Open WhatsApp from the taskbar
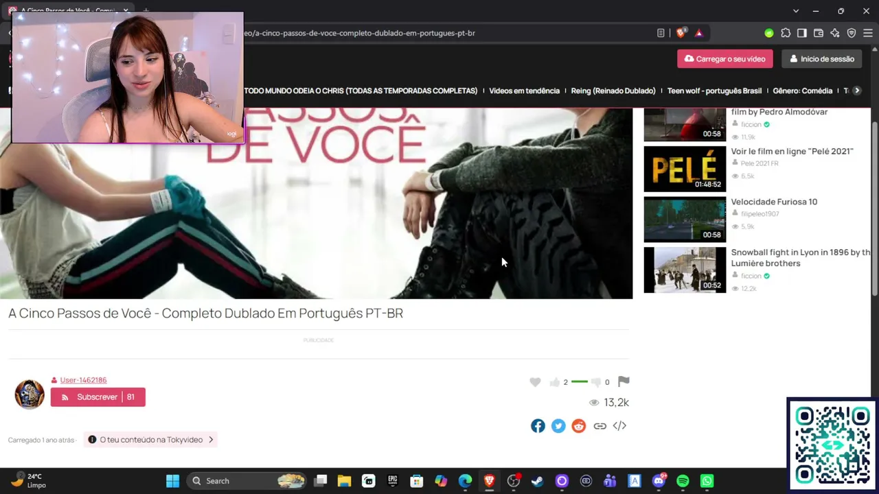 coord(707,481)
